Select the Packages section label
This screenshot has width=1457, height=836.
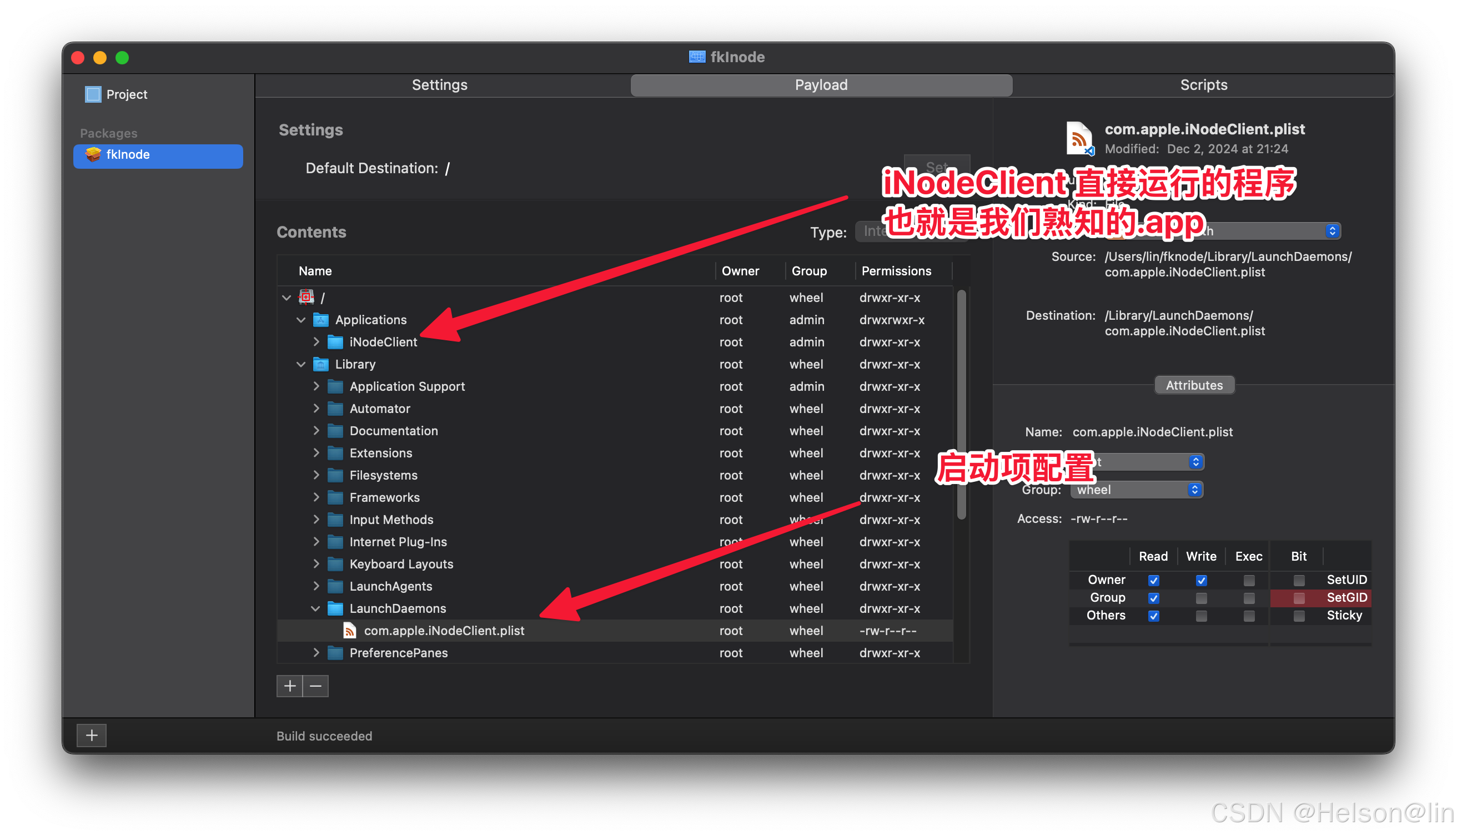(x=108, y=133)
